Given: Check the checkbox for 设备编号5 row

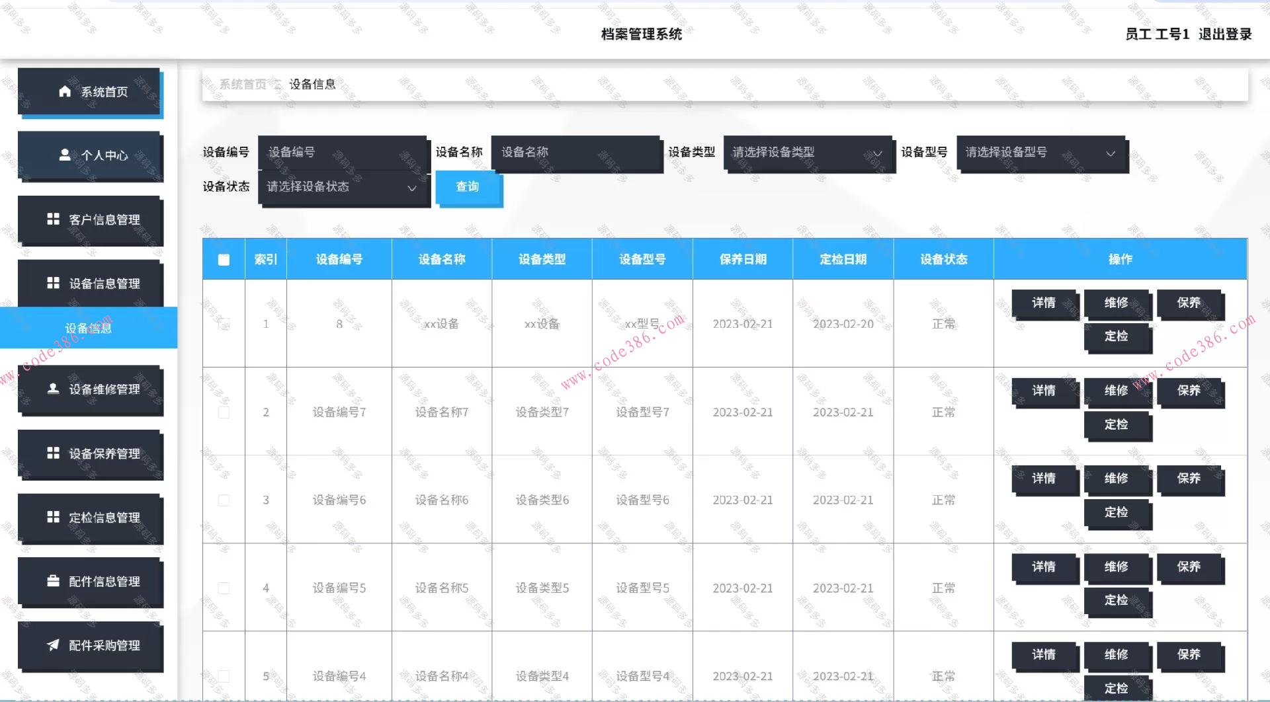Looking at the screenshot, I should click(224, 587).
